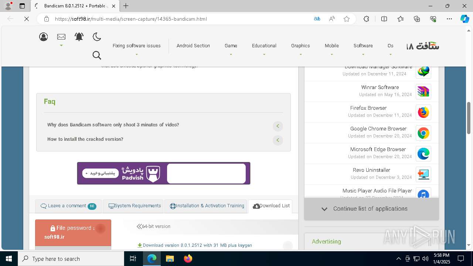Viewport: 473px width, 266px height.
Task: Show hidden system tray icons
Action: coord(398,259)
